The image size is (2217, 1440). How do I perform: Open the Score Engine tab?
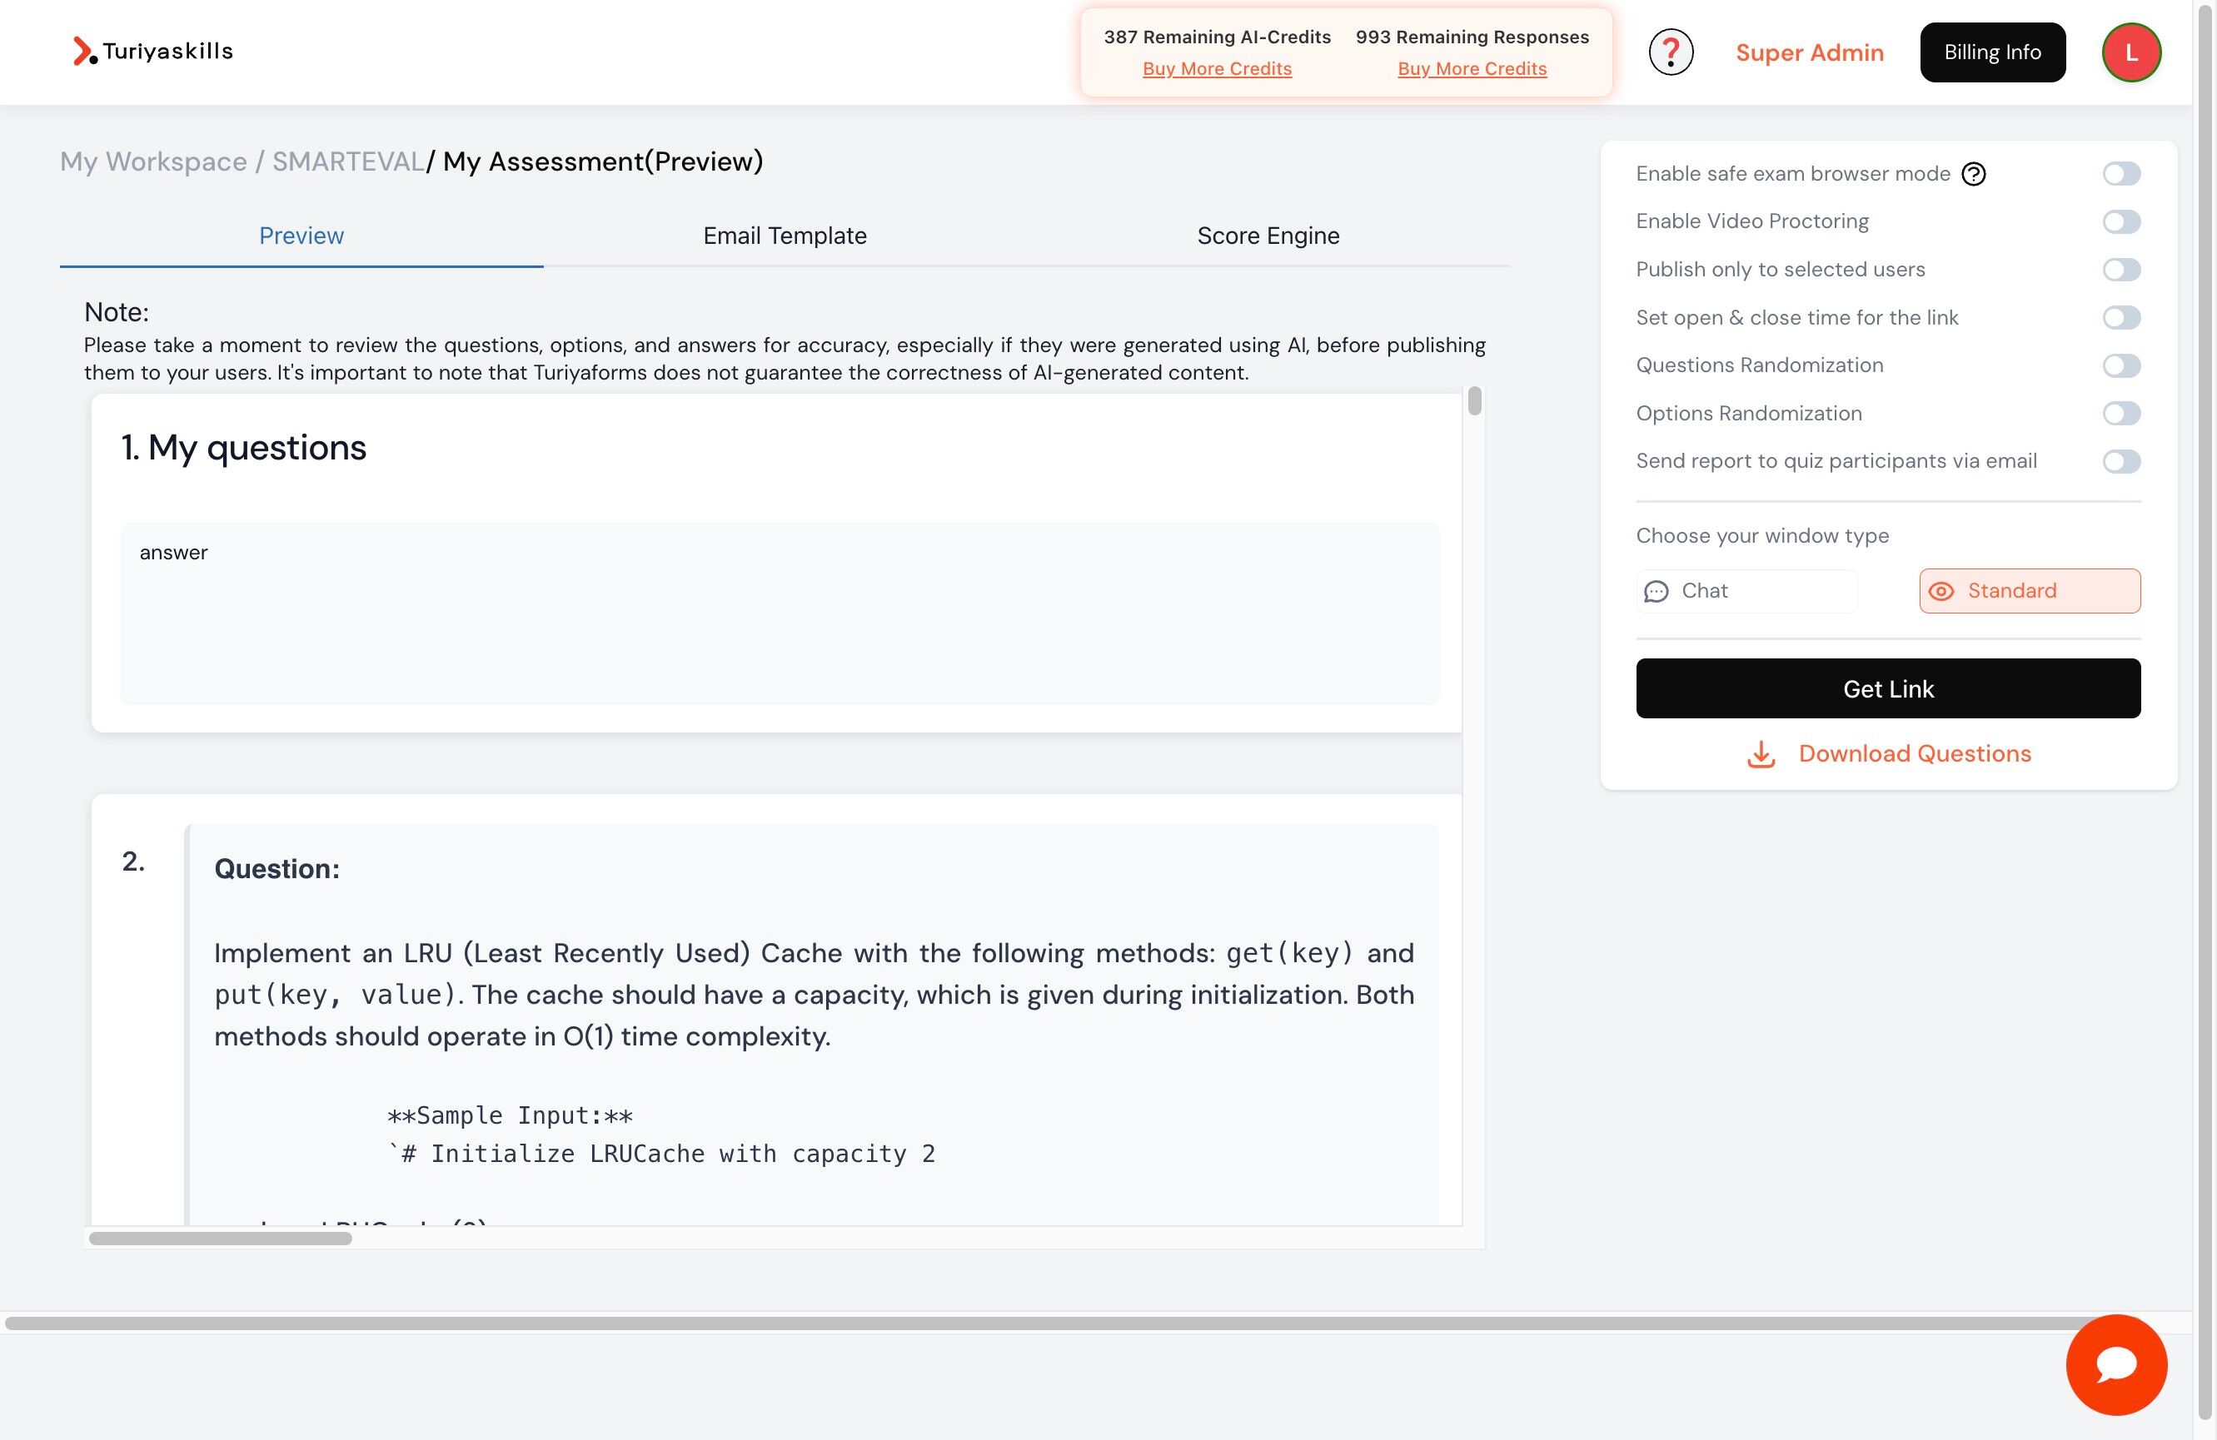(1267, 236)
